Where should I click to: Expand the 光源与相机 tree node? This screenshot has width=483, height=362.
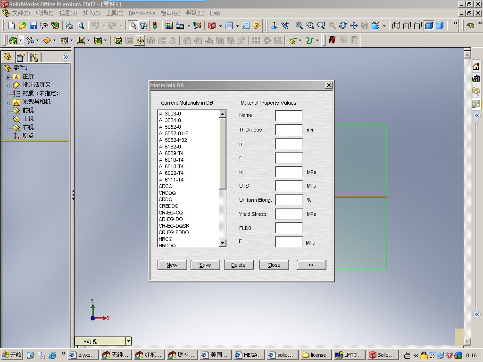click(8, 102)
